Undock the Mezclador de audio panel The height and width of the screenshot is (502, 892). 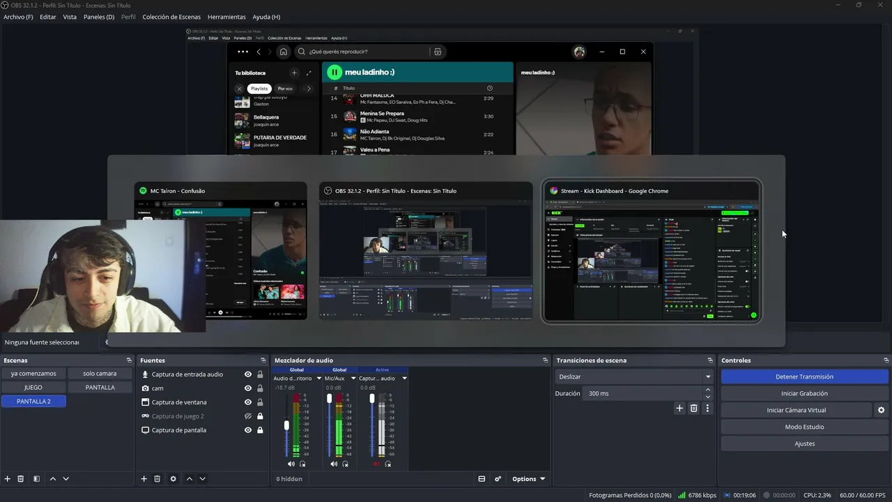[x=545, y=360]
